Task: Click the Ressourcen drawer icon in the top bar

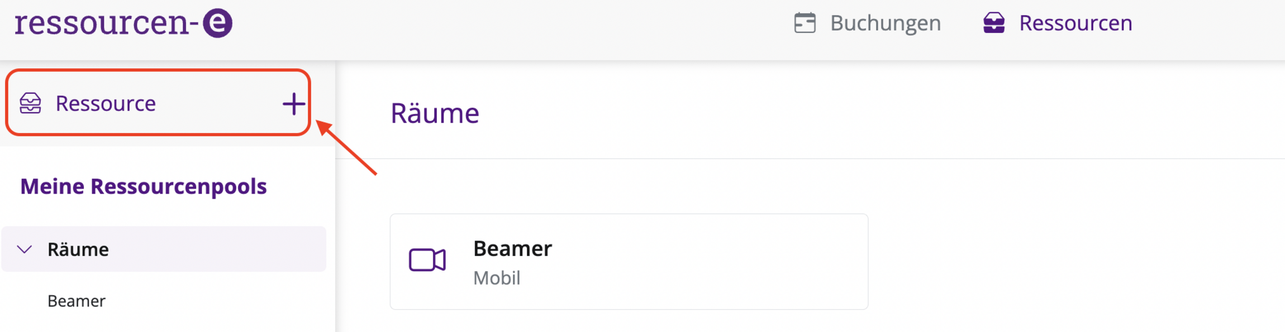Action: tap(993, 23)
